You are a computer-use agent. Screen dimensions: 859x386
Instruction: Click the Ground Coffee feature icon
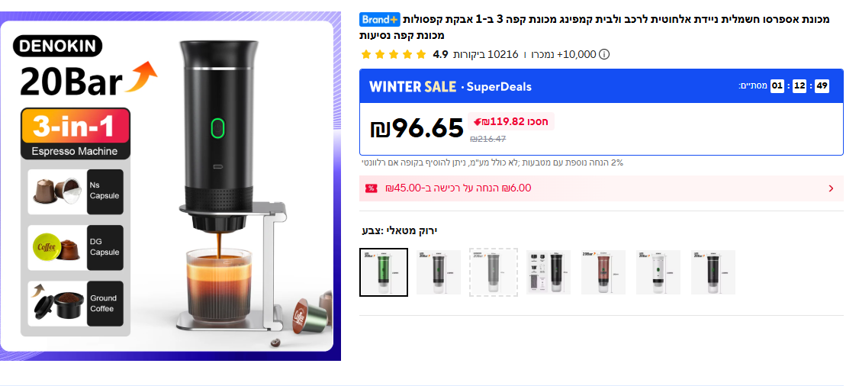(x=75, y=303)
